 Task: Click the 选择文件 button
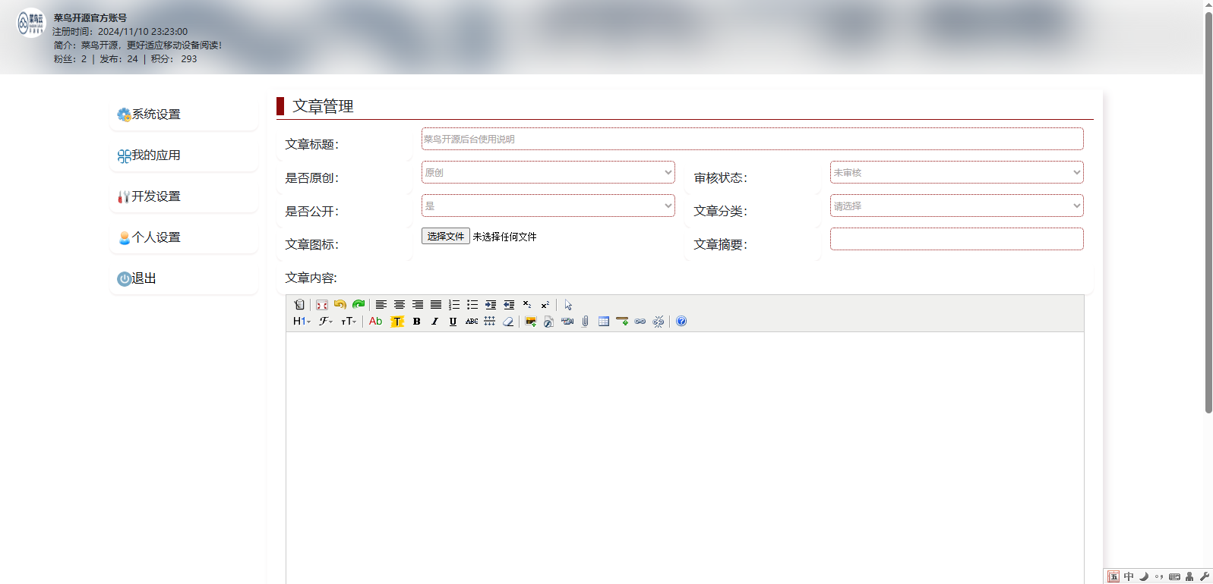(446, 237)
